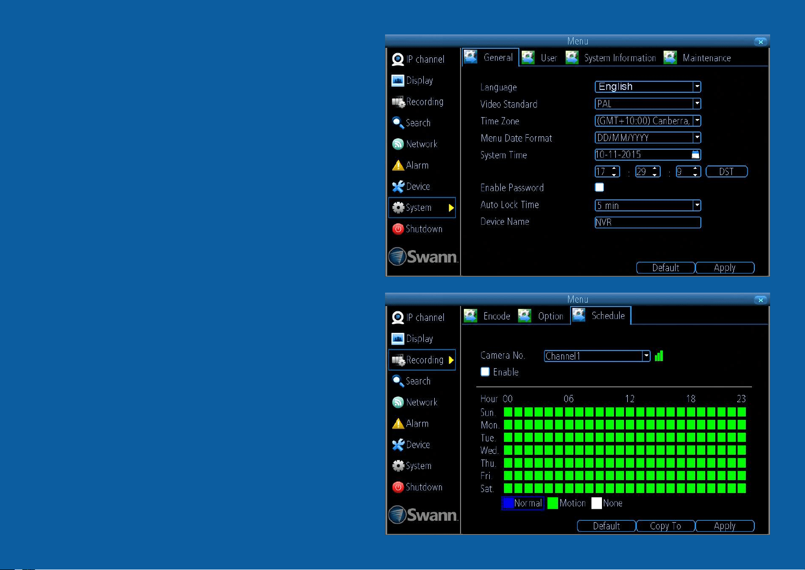Click Default button in Schedule window
Screen dimensions: 805x570
[606, 526]
